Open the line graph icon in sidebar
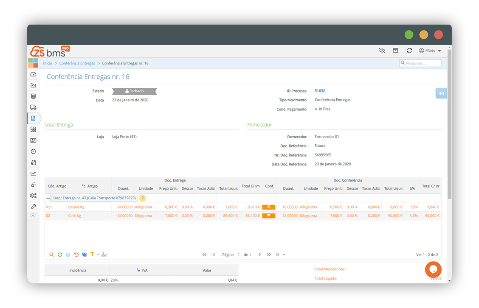The height and width of the screenshot is (308, 479). 33,174
